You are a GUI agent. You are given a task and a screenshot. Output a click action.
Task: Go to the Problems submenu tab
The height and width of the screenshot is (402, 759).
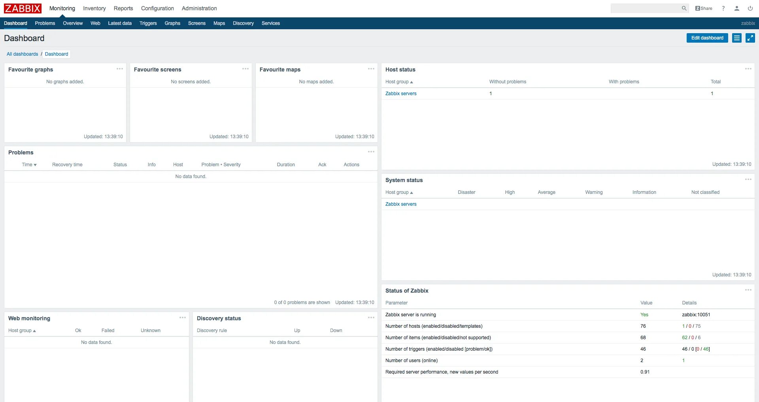tap(45, 23)
